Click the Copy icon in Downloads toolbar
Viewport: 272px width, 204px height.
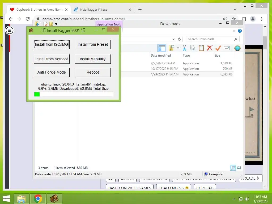coord(193,48)
